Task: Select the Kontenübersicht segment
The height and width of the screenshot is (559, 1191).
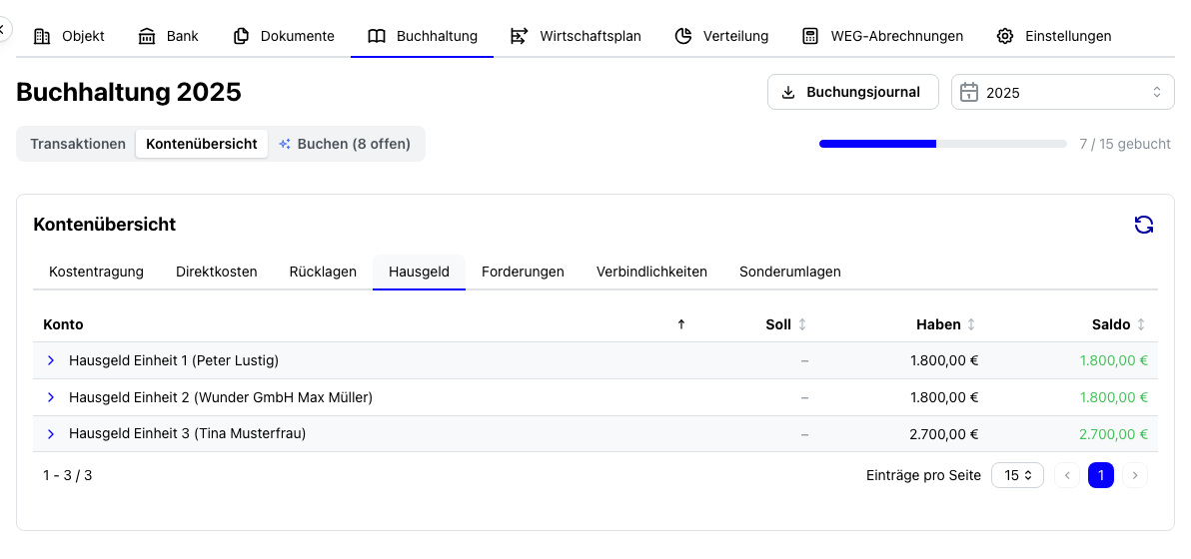Action: click(201, 144)
